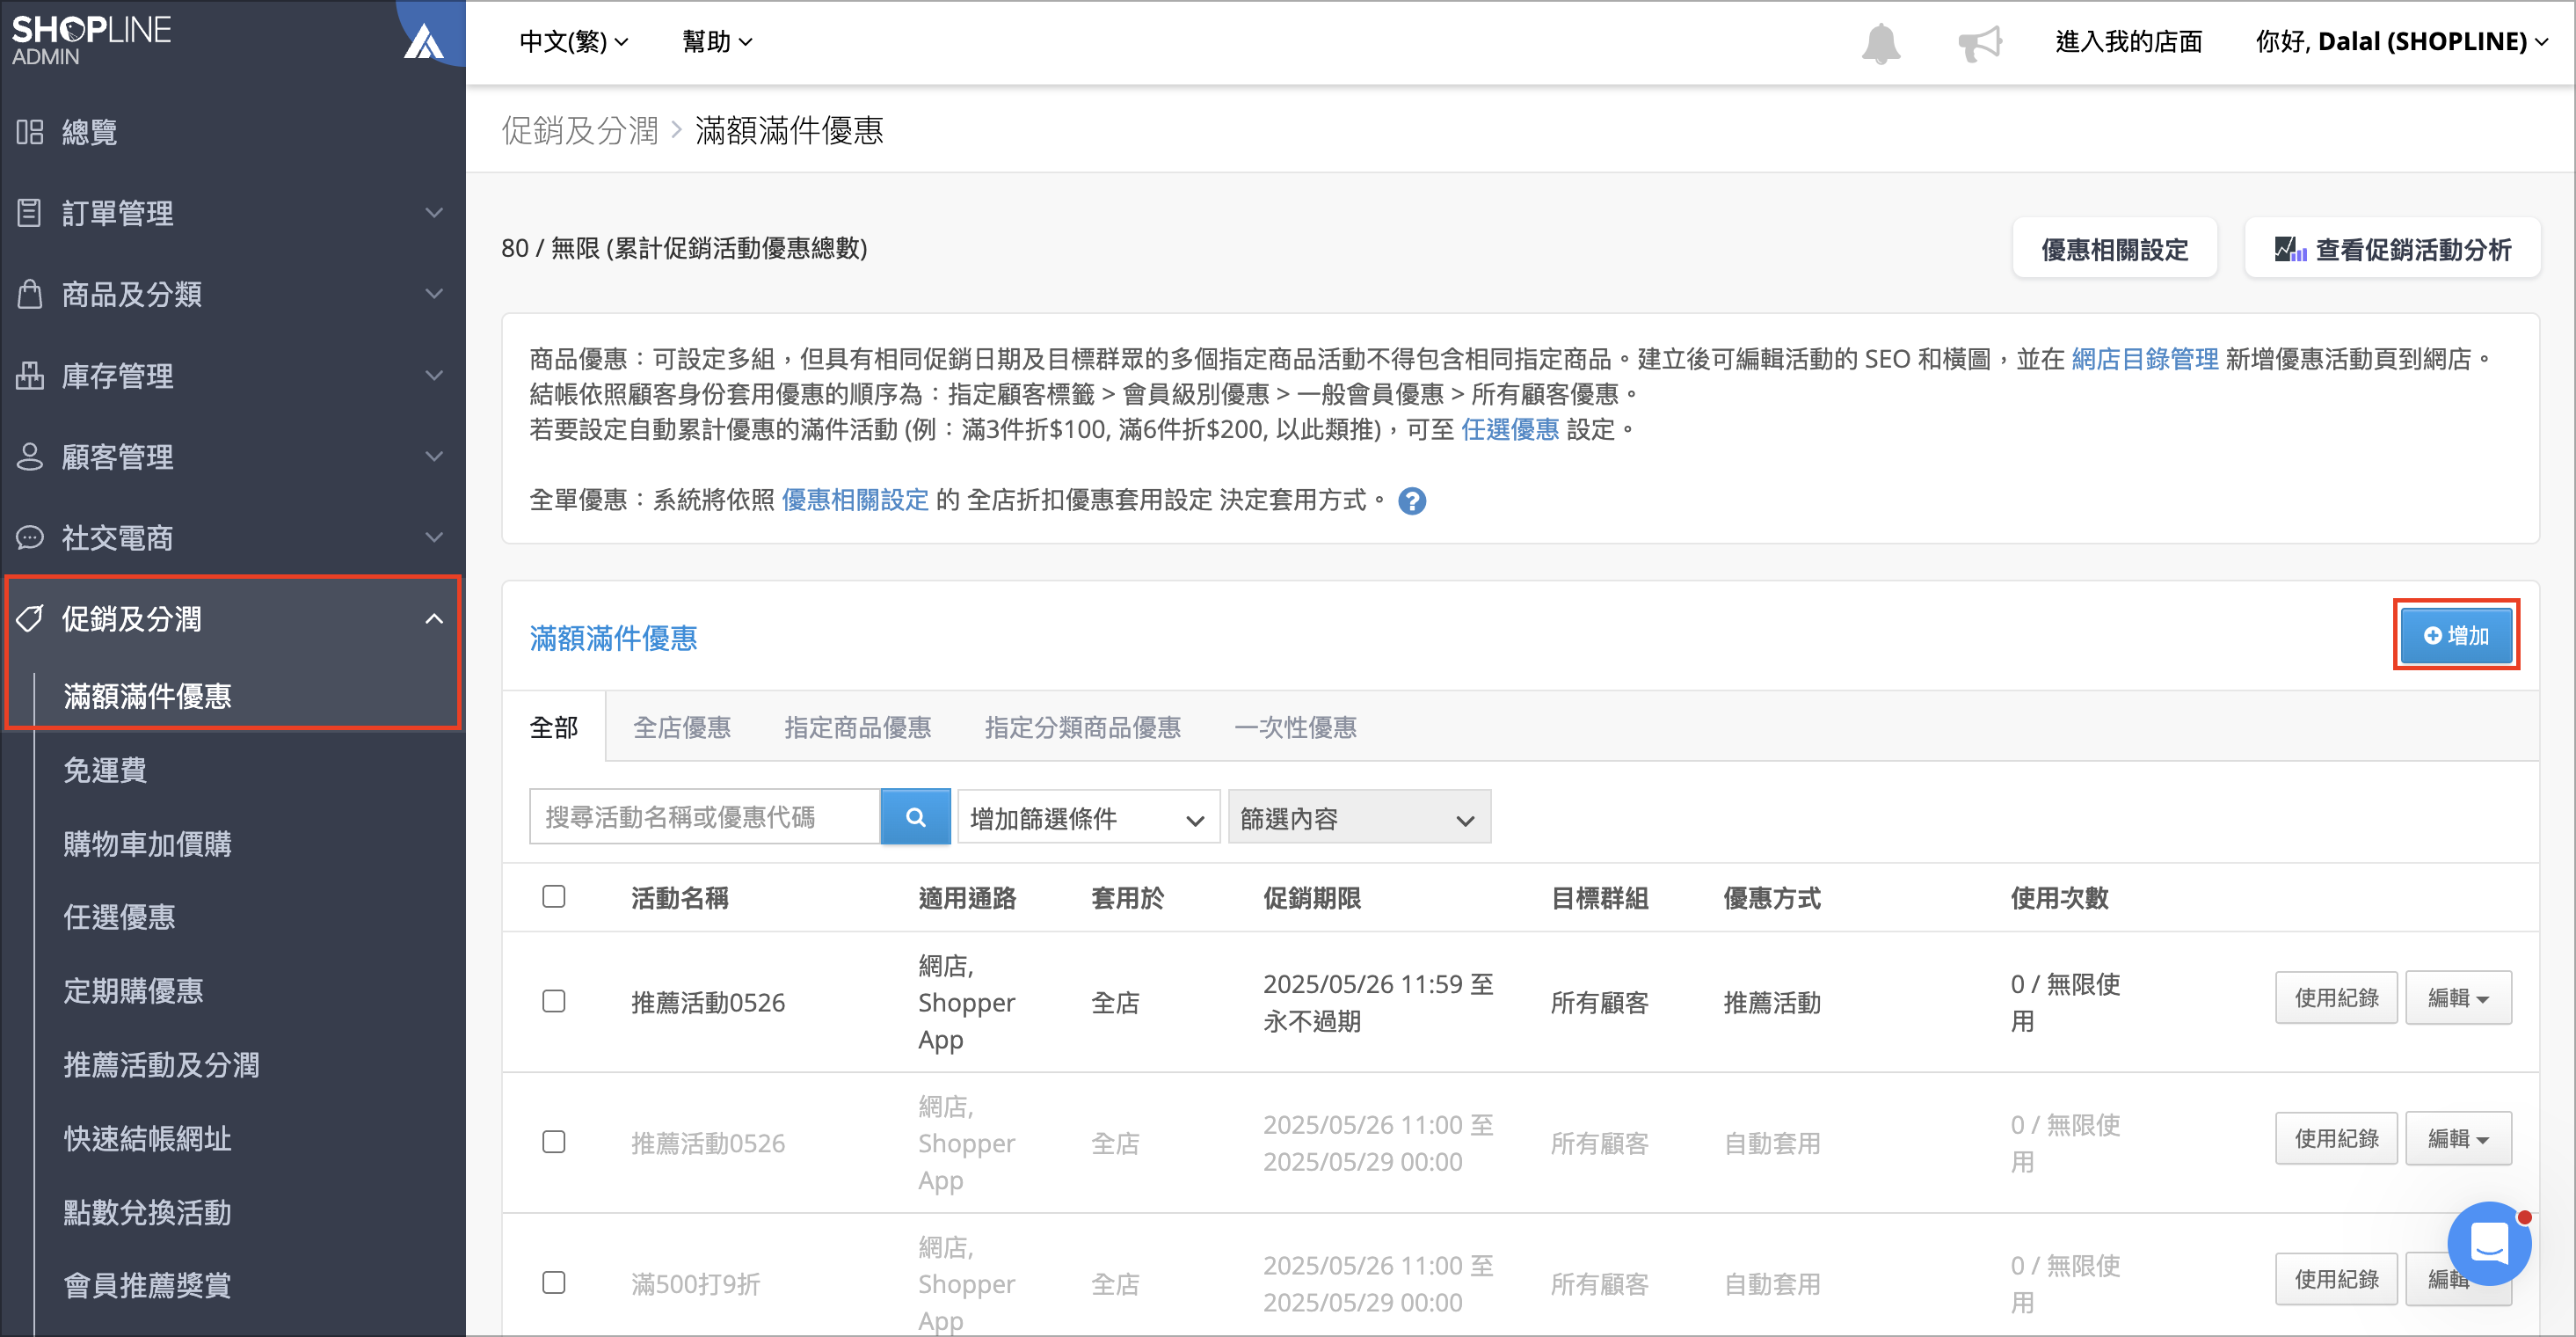Click the shopping bag icon beside 商品及分類
This screenshot has width=2576, height=1337.
tap(30, 294)
